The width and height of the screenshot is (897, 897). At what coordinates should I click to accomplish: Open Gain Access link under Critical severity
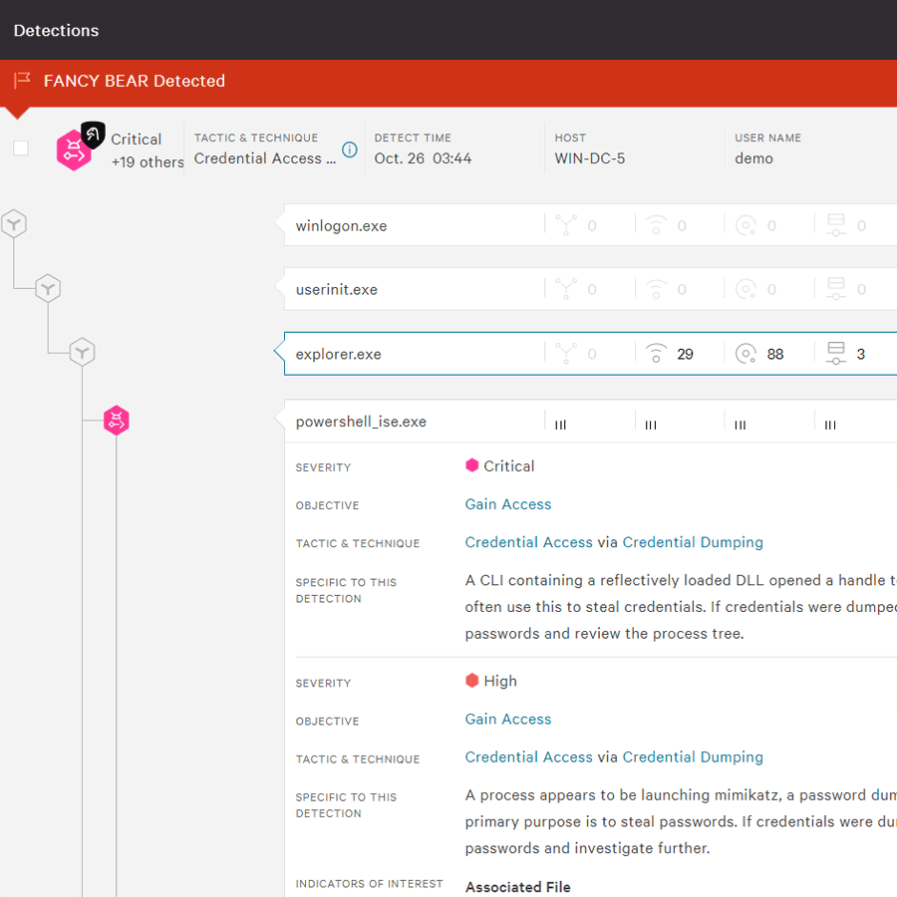[507, 504]
